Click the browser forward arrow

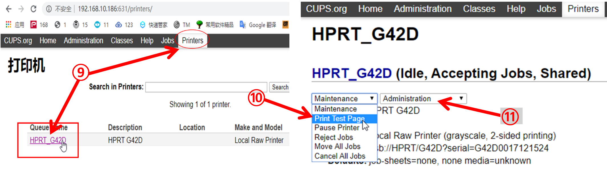tap(21, 9)
